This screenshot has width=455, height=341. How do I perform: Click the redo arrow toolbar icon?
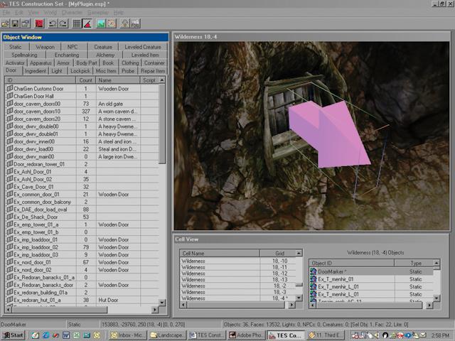63,23
